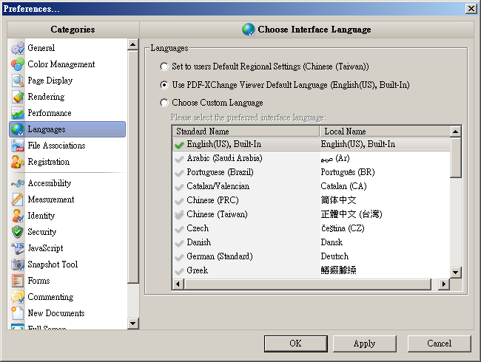Open the File Associations category
This screenshot has width=481, height=362.
coord(67,145)
